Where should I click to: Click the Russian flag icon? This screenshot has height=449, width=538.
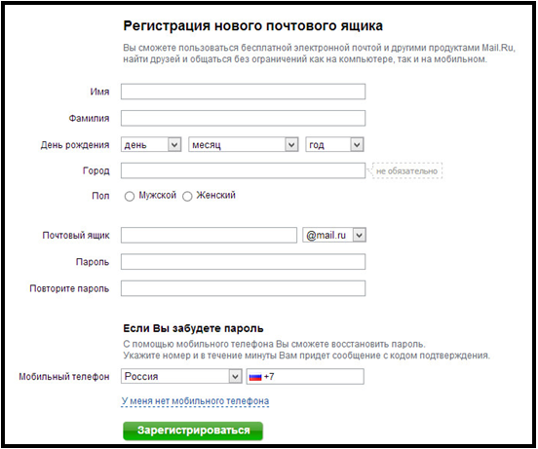pyautogui.click(x=255, y=377)
